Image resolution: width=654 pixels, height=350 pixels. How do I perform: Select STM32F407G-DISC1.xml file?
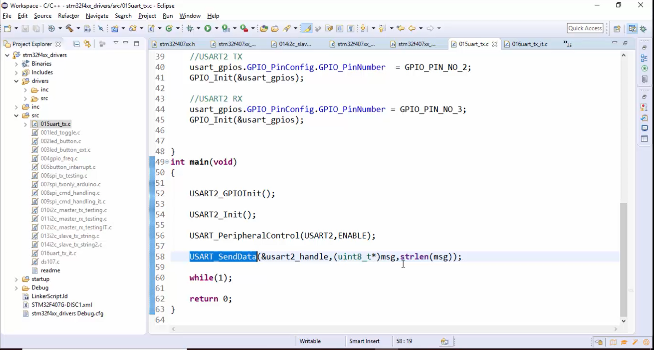(x=61, y=305)
